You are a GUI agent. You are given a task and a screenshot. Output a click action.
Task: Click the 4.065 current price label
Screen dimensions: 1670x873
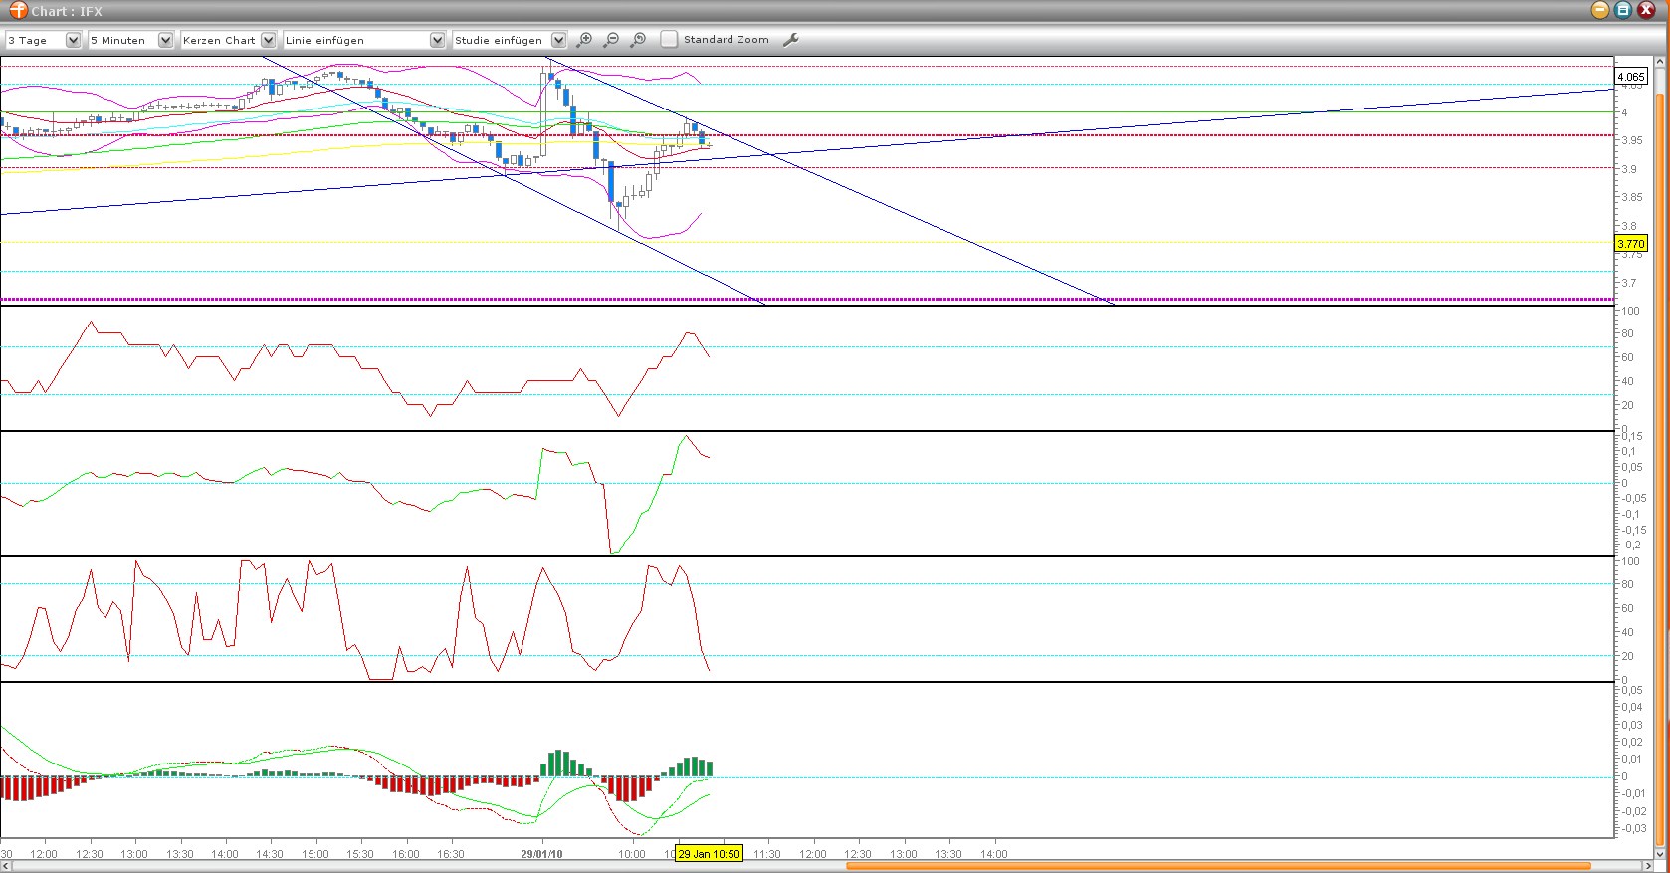(x=1631, y=77)
